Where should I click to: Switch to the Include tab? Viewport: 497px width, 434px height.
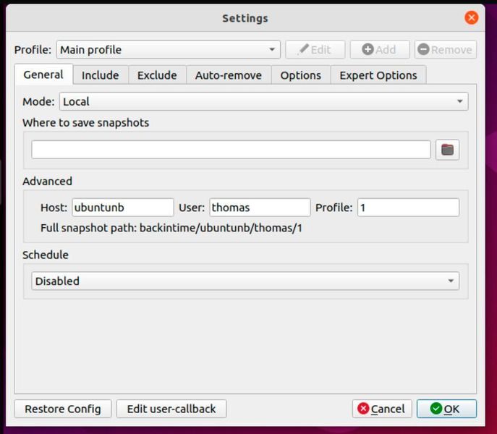pos(100,75)
